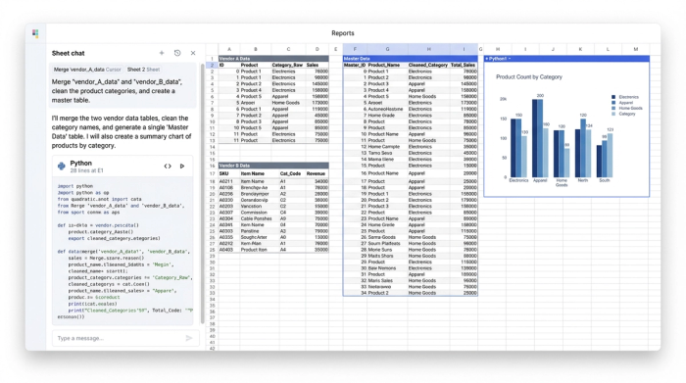Click the 'Cable Ponshes' item name cell
The height and width of the screenshot is (383, 686).
[256, 218]
